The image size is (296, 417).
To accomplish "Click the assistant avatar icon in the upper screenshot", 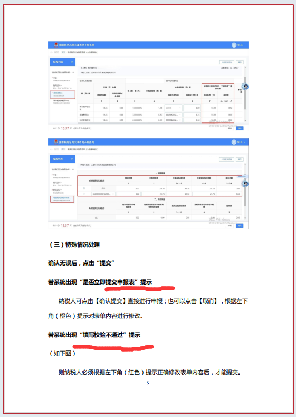I will click(245, 87).
